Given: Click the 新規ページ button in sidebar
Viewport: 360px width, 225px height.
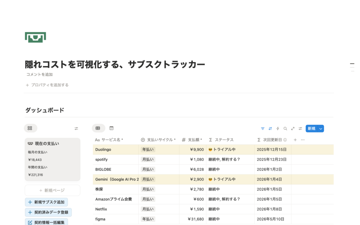Looking at the screenshot, I should tap(53, 190).
